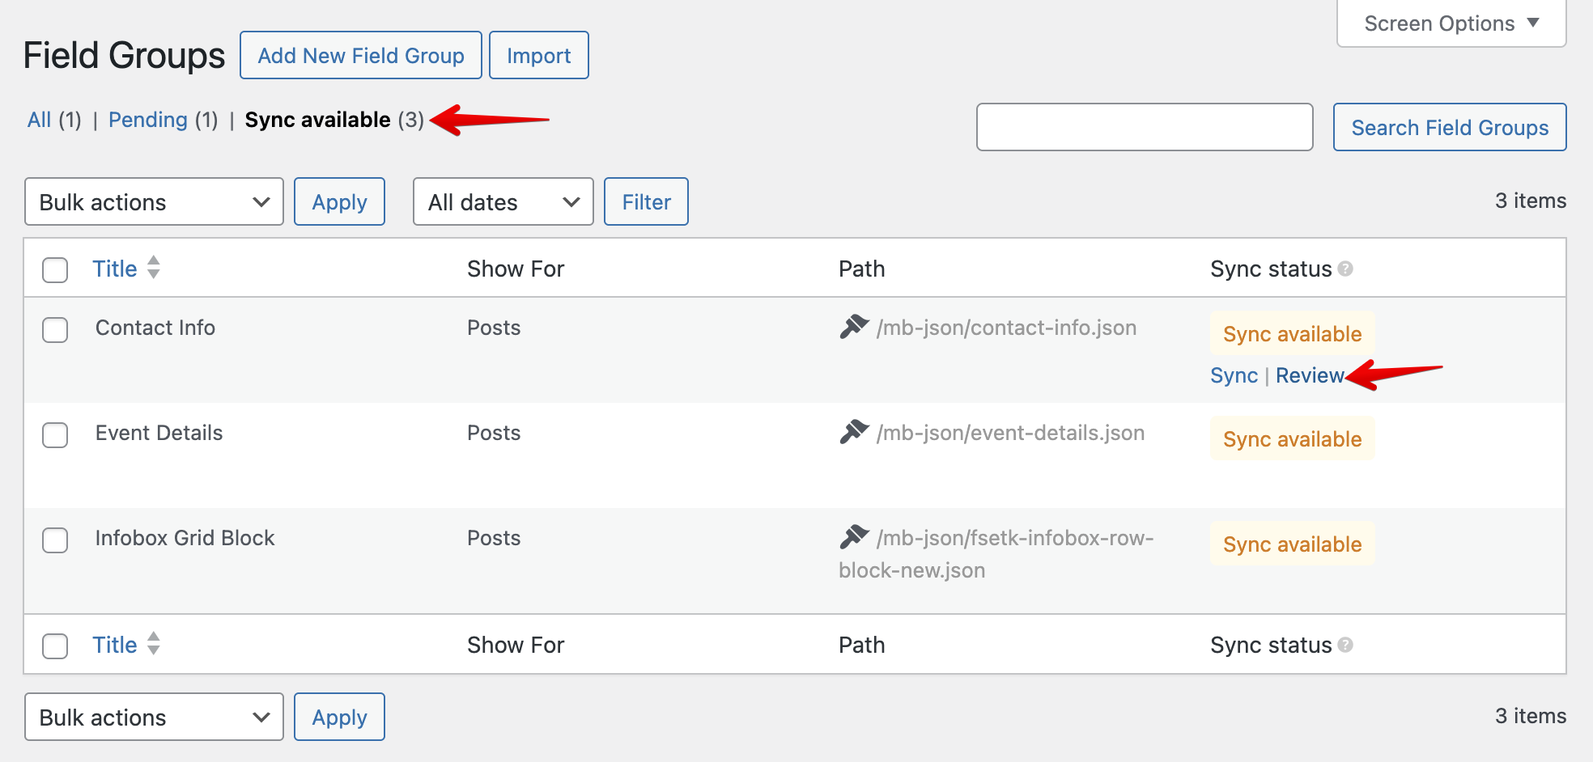Focus the field groups search box

[1144, 127]
